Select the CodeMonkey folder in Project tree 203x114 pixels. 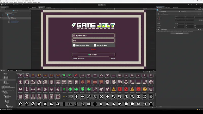[7, 86]
